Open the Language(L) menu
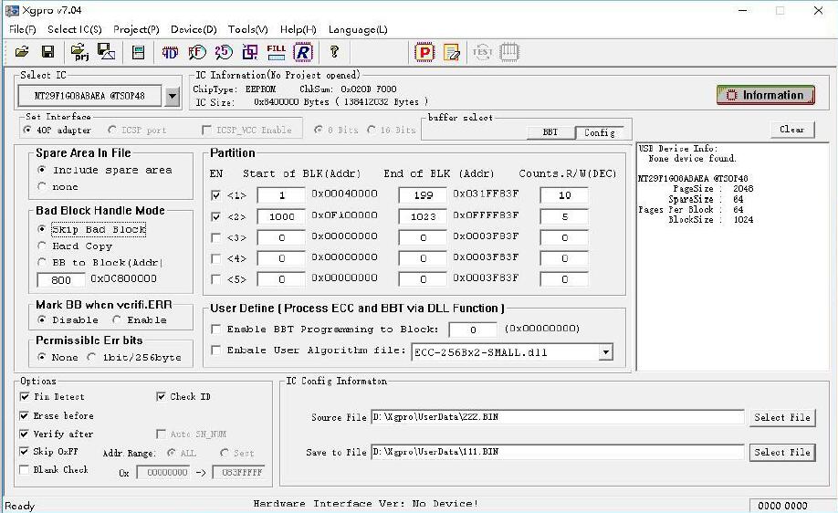 click(358, 29)
